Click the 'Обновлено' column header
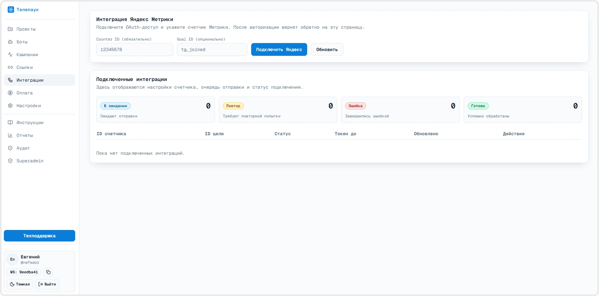This screenshot has height=296, width=599. point(426,134)
